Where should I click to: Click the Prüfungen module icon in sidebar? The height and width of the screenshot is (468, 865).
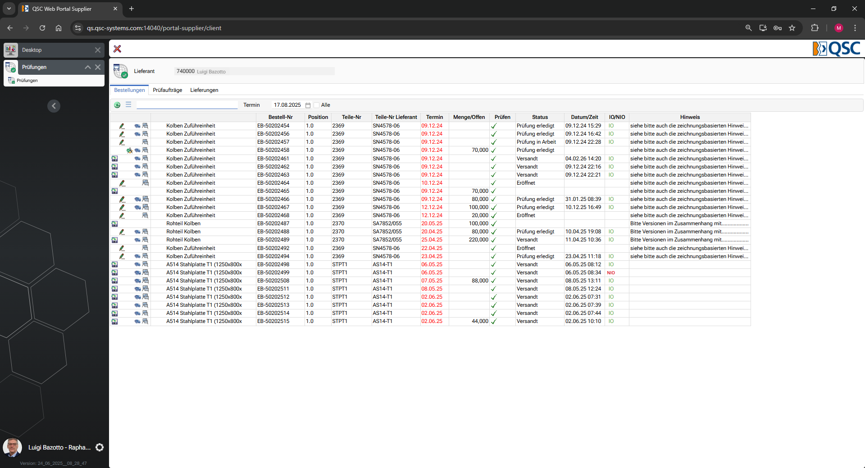(x=11, y=67)
